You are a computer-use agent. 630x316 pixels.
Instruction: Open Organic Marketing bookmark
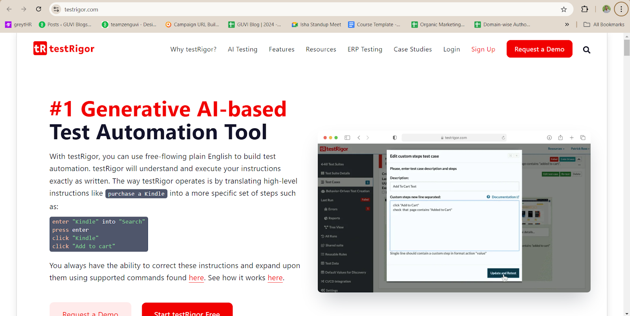pyautogui.click(x=438, y=24)
